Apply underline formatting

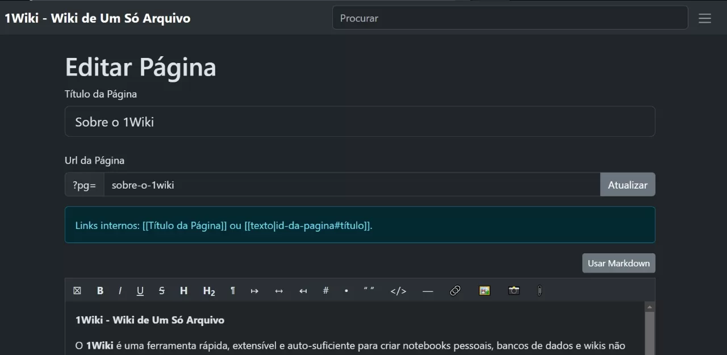point(140,291)
